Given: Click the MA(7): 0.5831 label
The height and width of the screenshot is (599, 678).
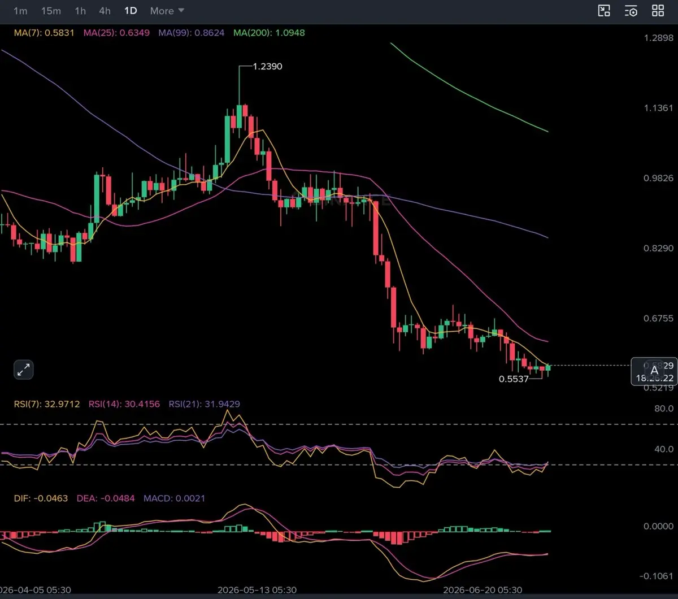Looking at the screenshot, I should tap(44, 33).
